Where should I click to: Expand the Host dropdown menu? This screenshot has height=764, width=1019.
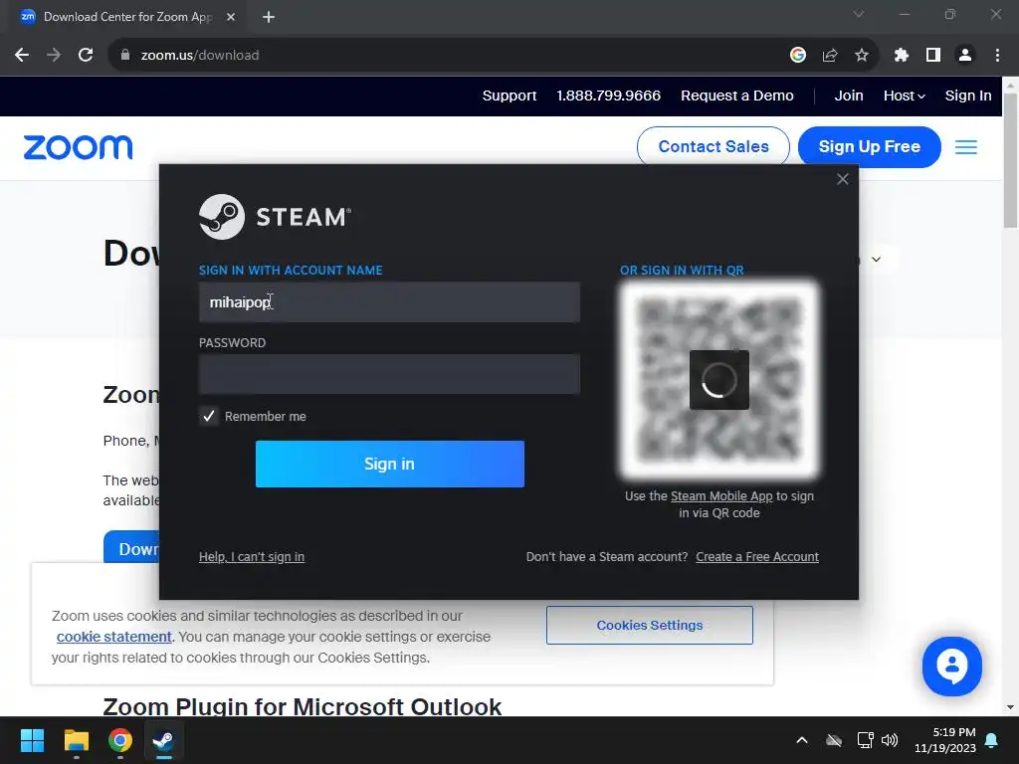(x=904, y=95)
